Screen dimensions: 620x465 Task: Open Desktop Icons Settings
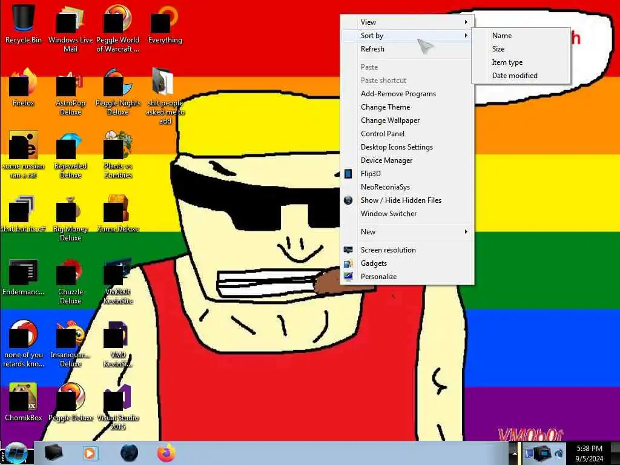[407, 147]
